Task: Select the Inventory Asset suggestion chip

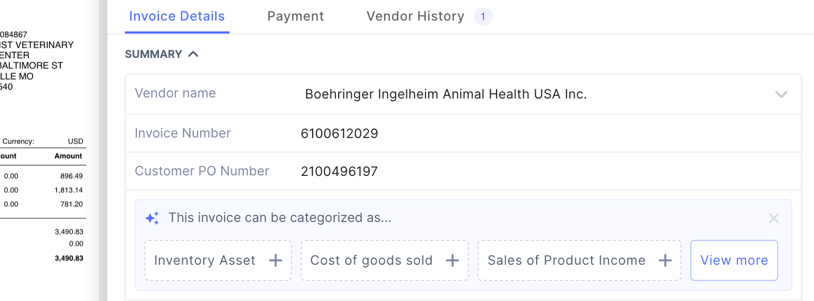Action: [205, 260]
